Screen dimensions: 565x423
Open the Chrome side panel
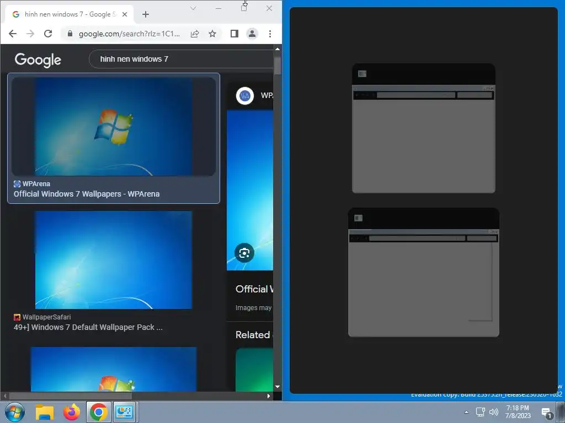234,34
